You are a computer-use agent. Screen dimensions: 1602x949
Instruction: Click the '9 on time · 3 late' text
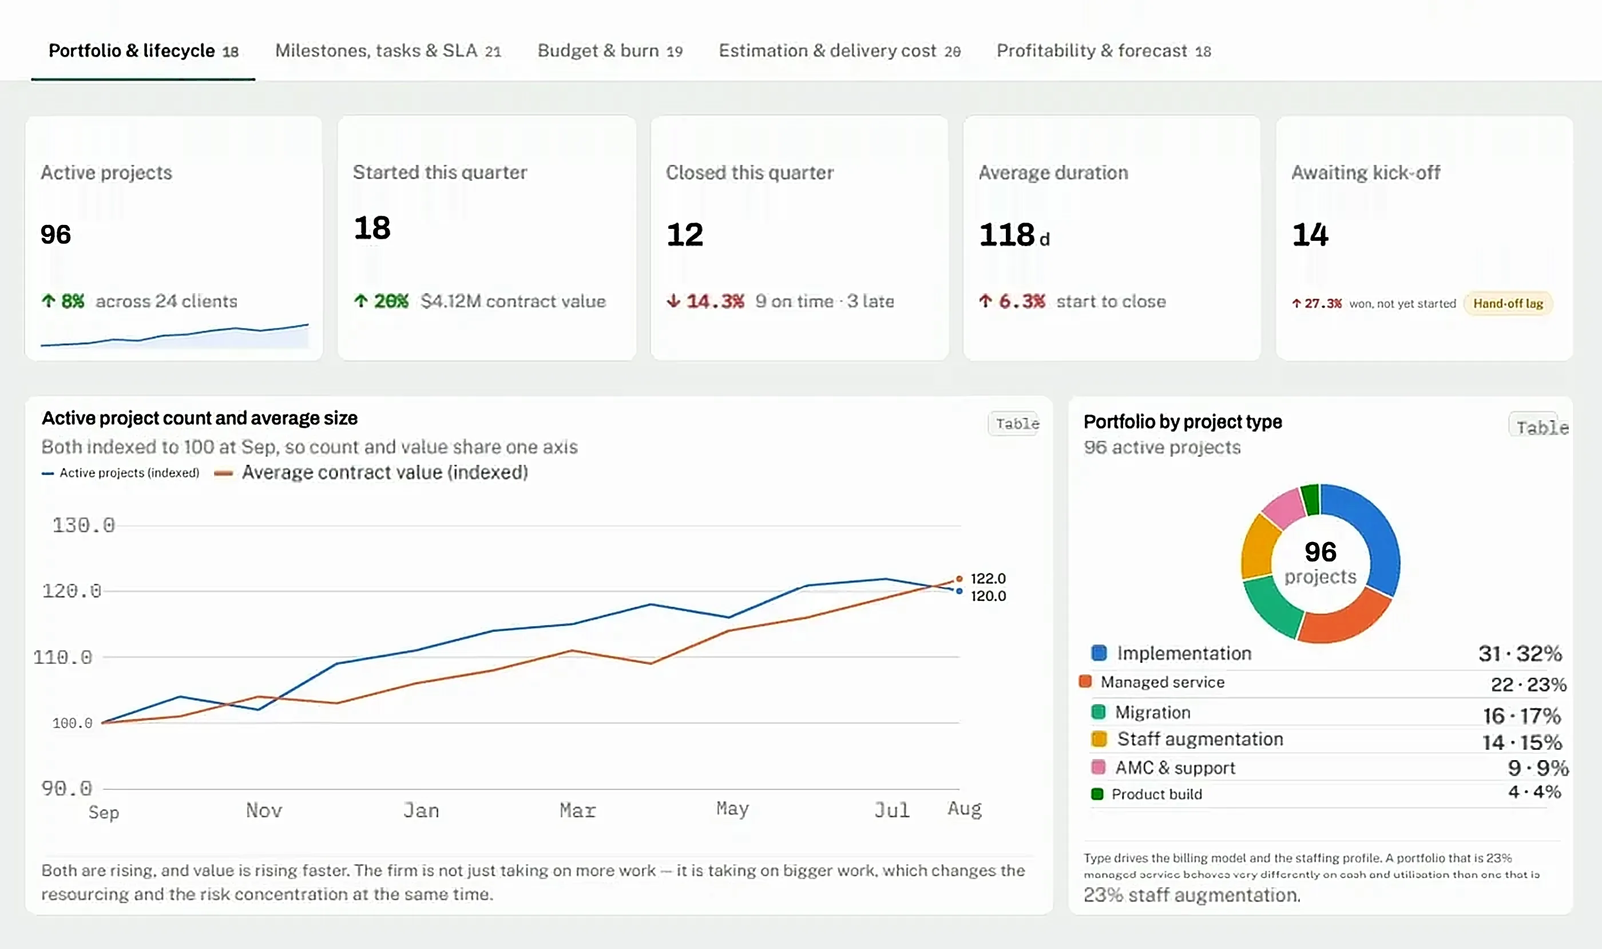(824, 301)
